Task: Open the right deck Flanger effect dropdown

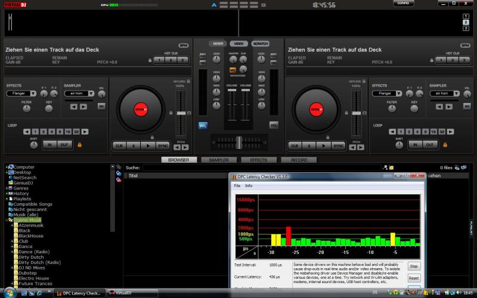Action: tap(399, 94)
